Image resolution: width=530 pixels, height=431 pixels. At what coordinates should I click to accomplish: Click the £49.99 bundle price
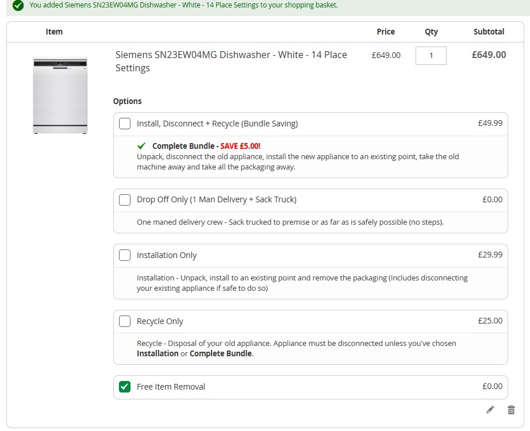click(x=490, y=123)
